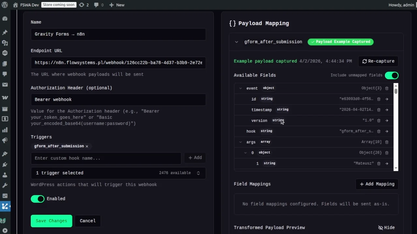
Task: Open the Settings sliders icon
Action: coord(5,196)
